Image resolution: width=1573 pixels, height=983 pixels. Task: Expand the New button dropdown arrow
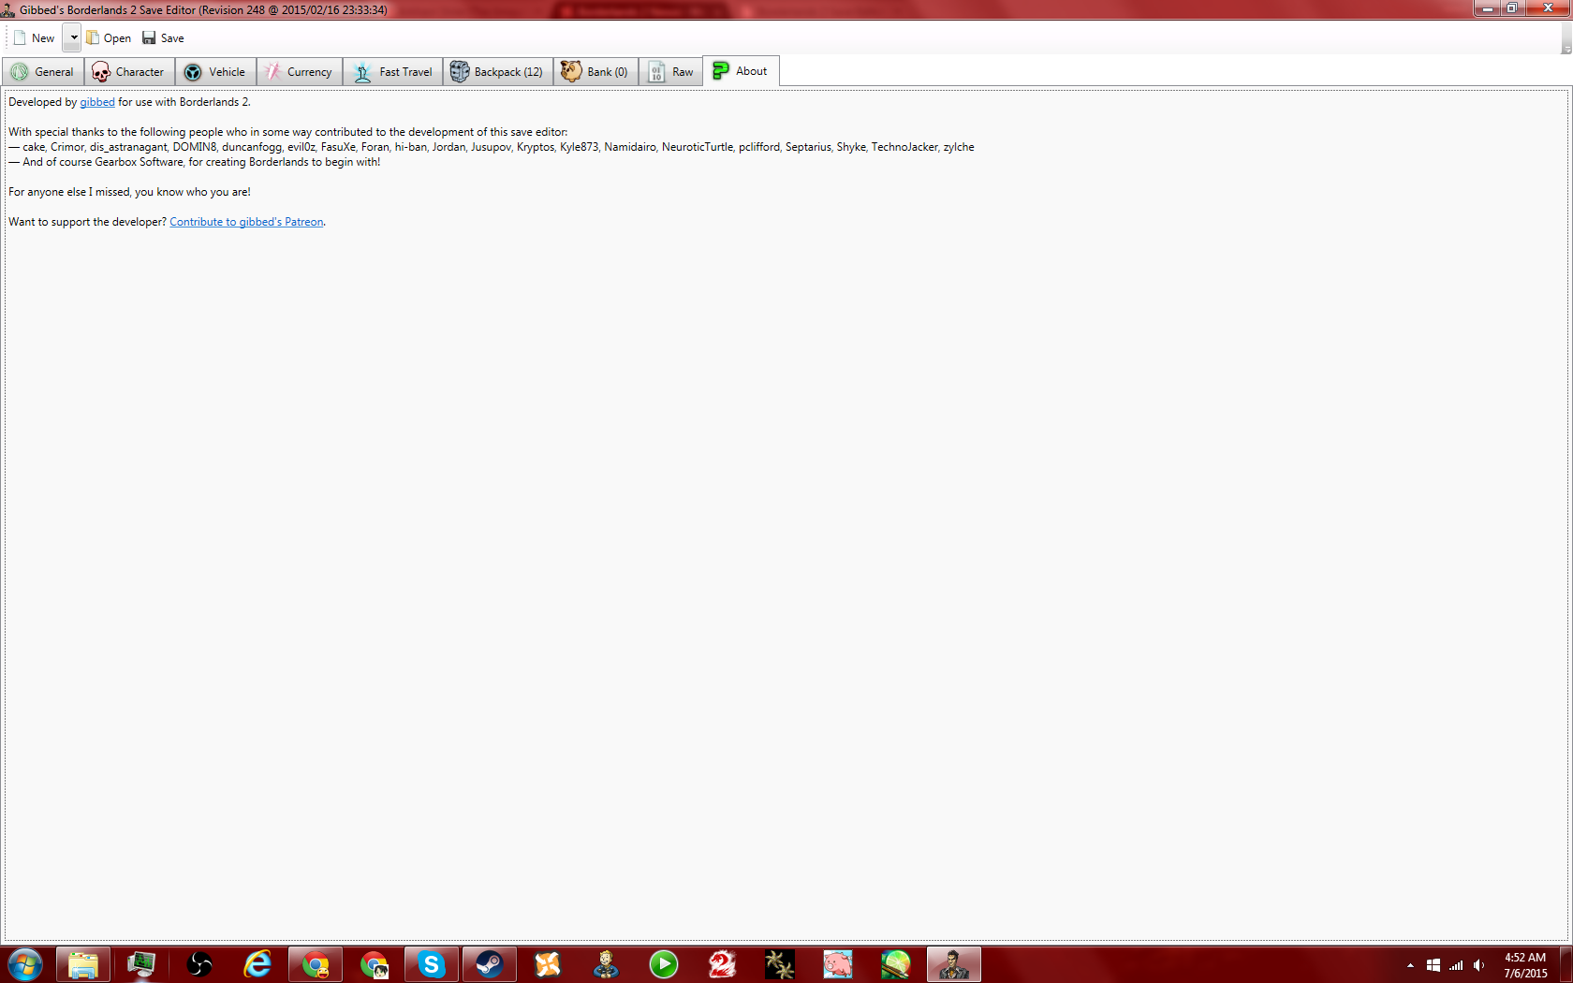point(73,38)
